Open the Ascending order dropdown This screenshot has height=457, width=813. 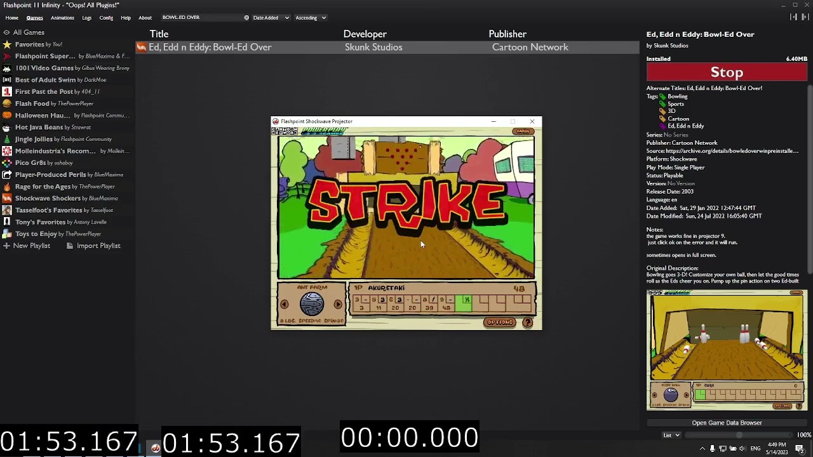pyautogui.click(x=311, y=18)
